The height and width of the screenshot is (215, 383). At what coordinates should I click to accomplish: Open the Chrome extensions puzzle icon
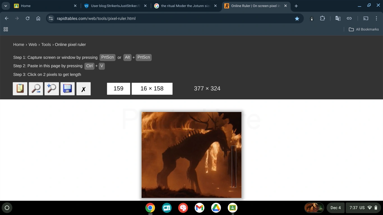click(322, 18)
